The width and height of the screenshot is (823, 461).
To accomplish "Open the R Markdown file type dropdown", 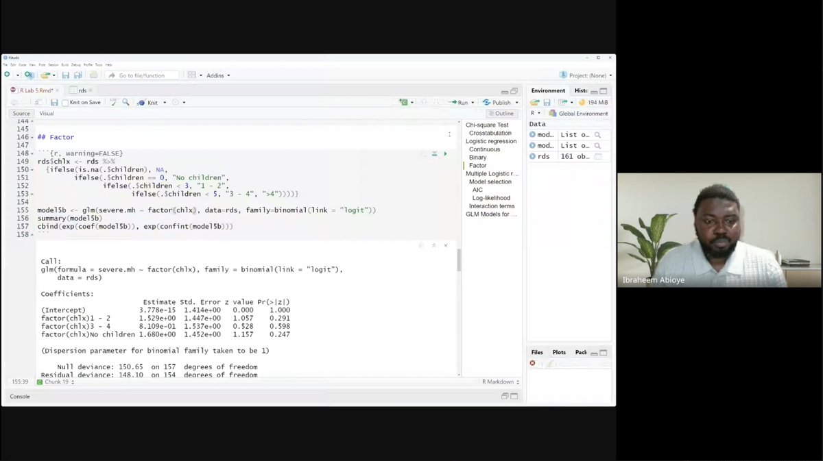I will [x=501, y=382].
